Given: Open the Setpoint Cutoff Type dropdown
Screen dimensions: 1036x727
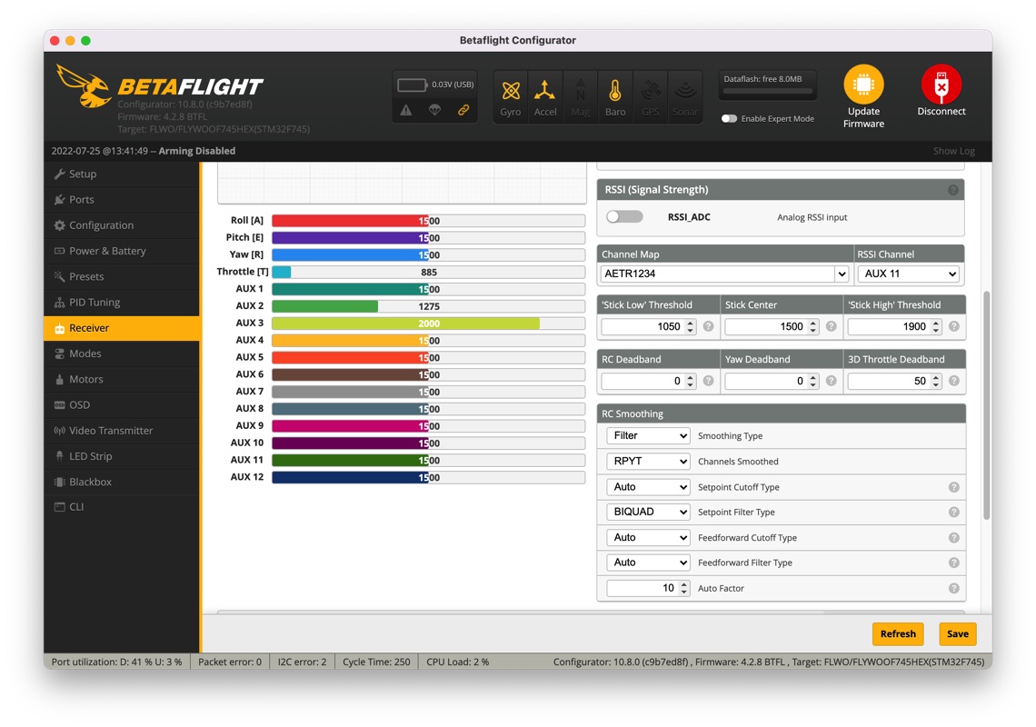Looking at the screenshot, I should point(648,487).
